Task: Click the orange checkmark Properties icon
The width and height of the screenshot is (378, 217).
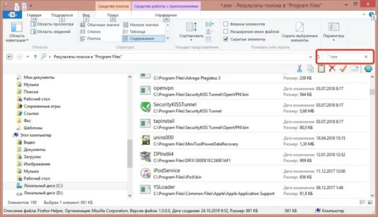Action: (x=343, y=69)
